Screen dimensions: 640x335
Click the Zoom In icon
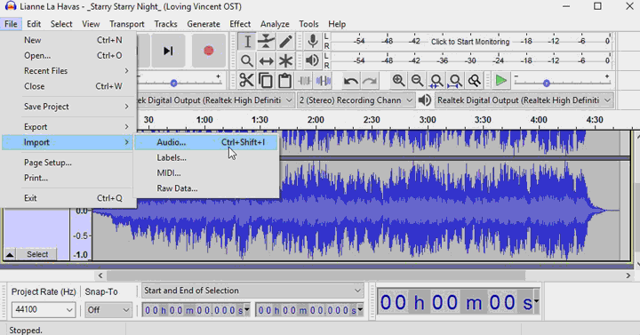tap(398, 80)
